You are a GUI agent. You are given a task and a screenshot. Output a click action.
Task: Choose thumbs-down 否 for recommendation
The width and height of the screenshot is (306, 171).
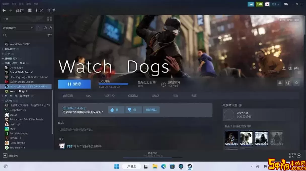pos(134,110)
